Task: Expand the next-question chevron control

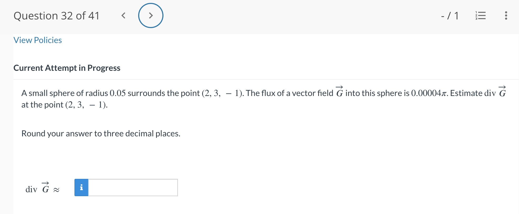Action: coord(151,15)
